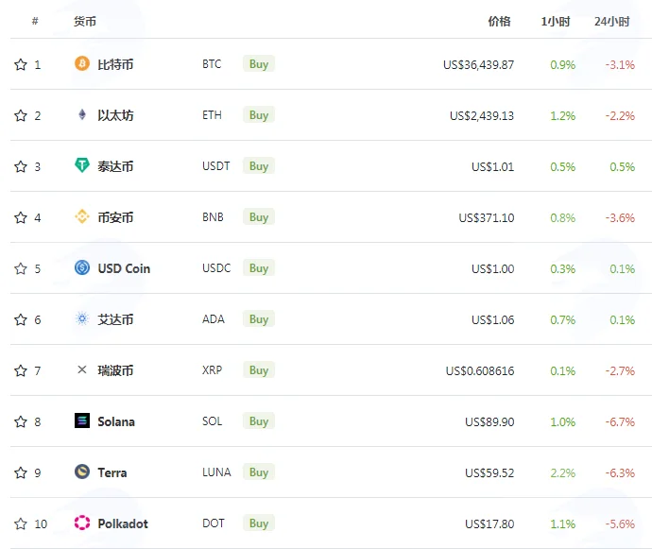
Task: Sort by the 1小时 column header
Action: coord(555,21)
